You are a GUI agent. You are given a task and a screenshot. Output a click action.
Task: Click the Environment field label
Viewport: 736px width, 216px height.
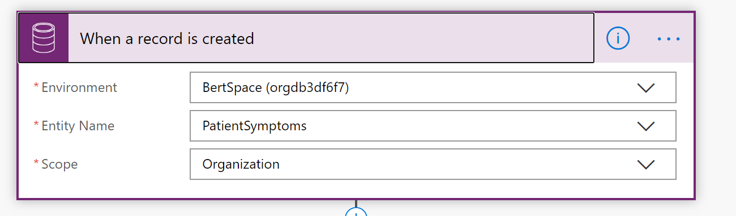pyautogui.click(x=79, y=87)
